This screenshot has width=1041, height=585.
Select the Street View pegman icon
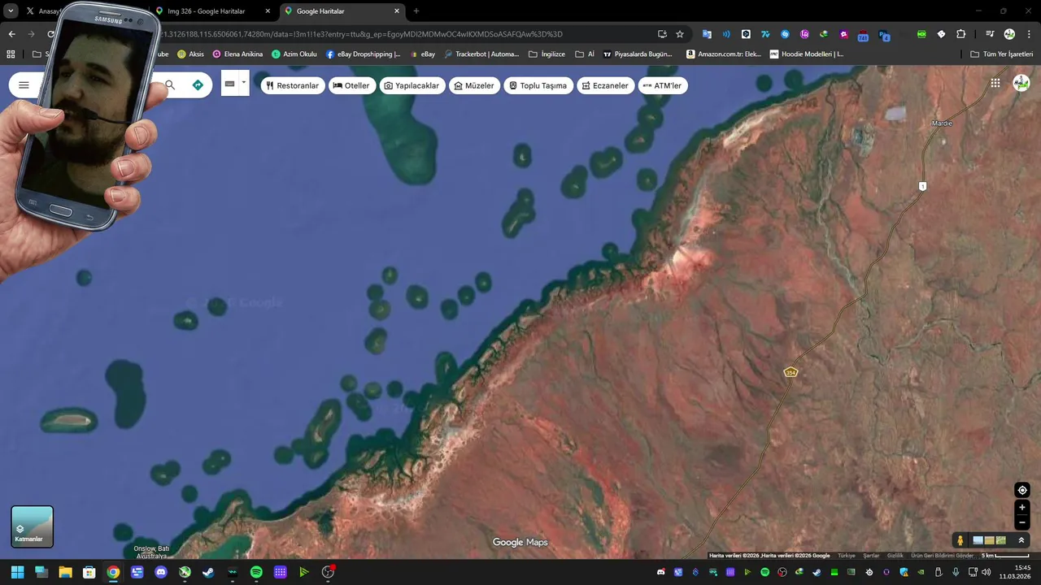tap(960, 540)
